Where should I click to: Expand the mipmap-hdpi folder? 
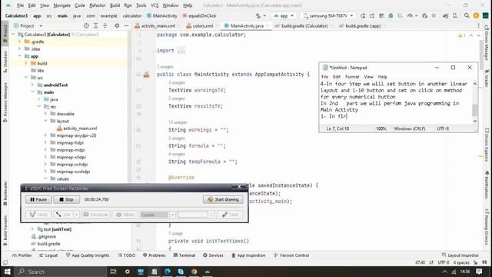pyautogui.click(x=46, y=143)
